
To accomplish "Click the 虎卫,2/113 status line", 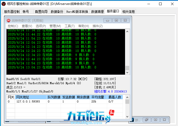I will pyautogui.click(x=16, y=87).
